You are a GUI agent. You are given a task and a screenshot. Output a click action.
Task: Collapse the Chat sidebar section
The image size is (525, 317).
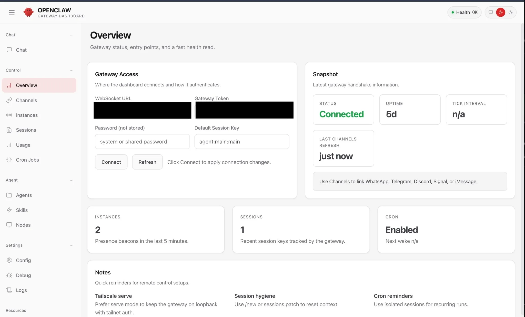tap(71, 35)
